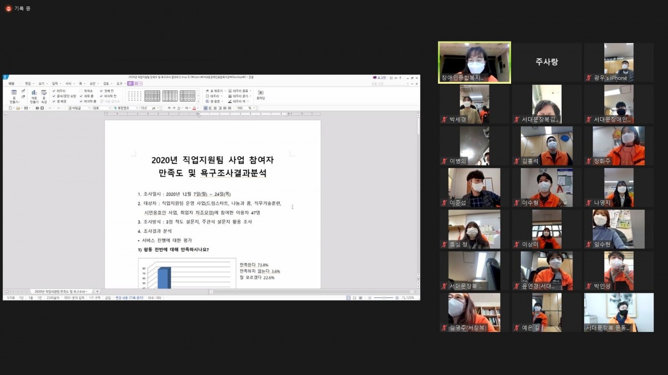This screenshot has height=375, width=668.
Task: Toggle the 마지막 칸 checkbox
Action: tap(108, 96)
